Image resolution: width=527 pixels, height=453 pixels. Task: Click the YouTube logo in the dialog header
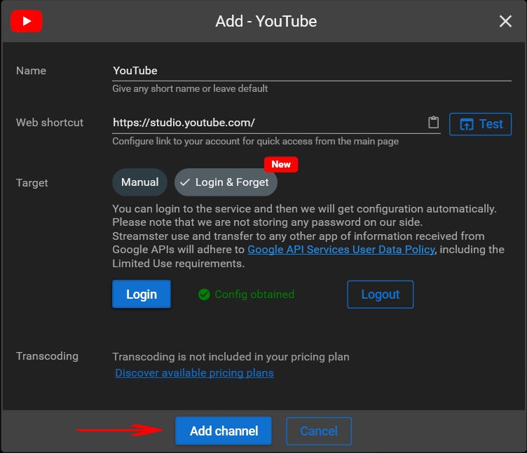click(x=27, y=21)
